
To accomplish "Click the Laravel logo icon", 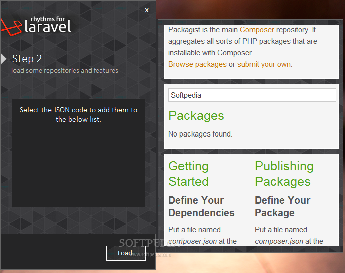I will (x=11, y=27).
